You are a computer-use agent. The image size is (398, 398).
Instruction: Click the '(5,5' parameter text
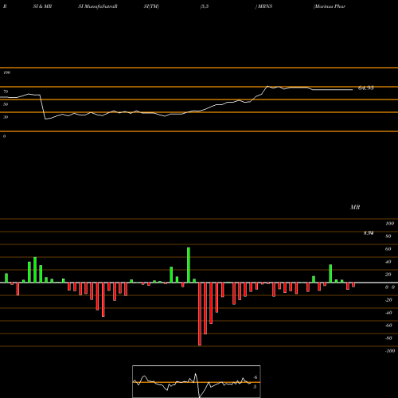[205, 6]
